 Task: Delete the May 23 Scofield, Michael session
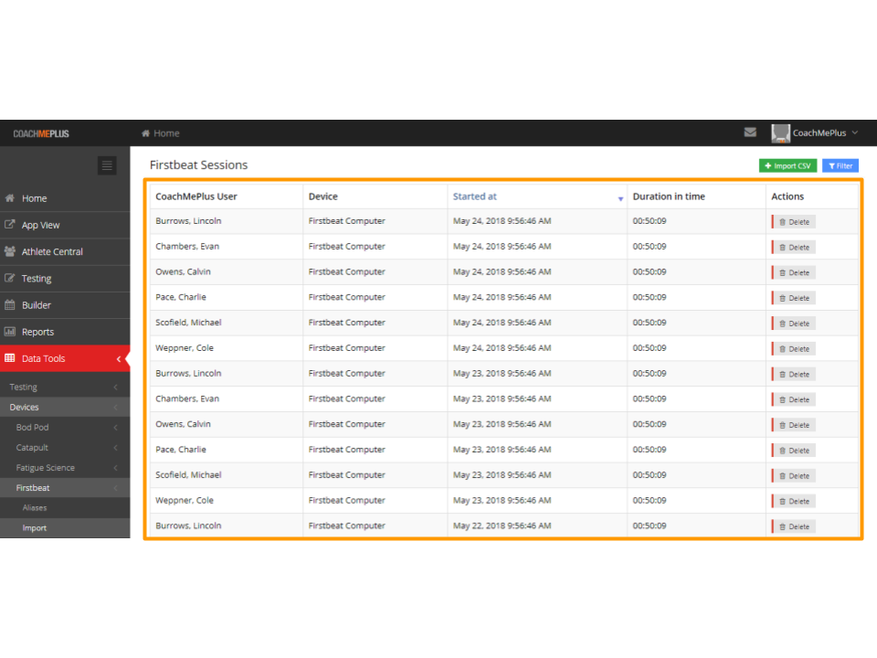point(794,475)
